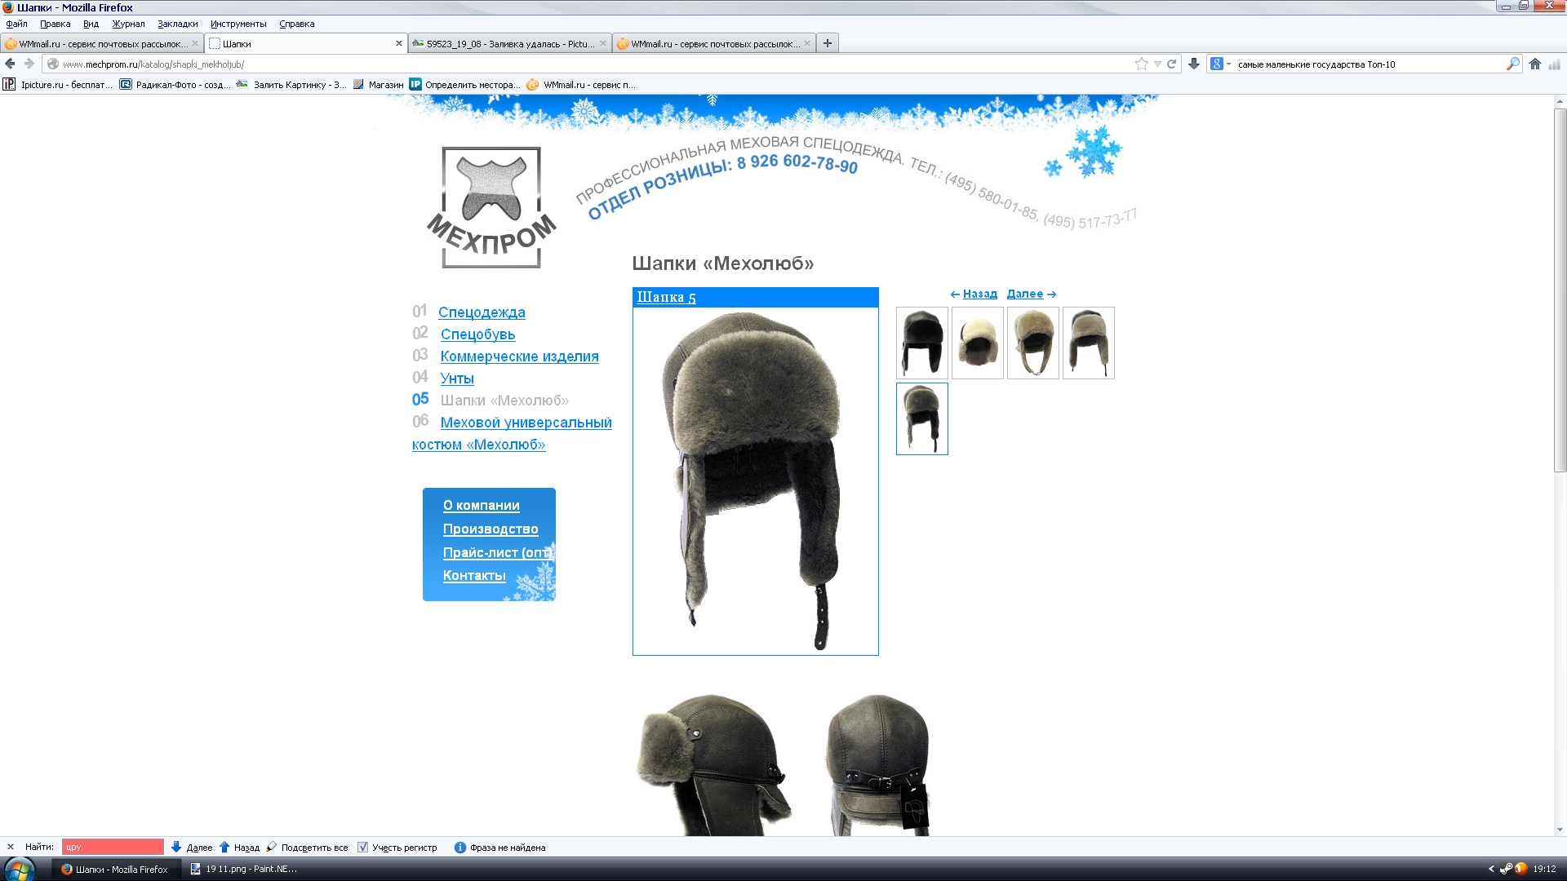Open the Файл menu
1567x881 pixels.
[x=16, y=24]
